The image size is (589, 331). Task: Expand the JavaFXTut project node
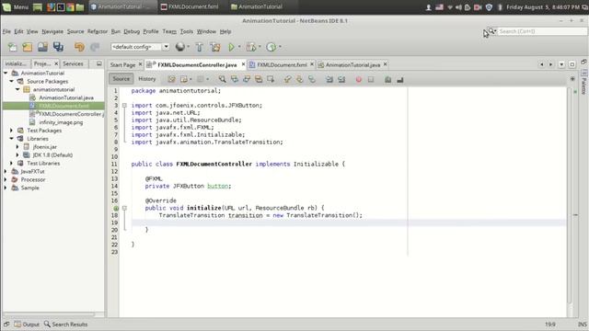[6, 171]
